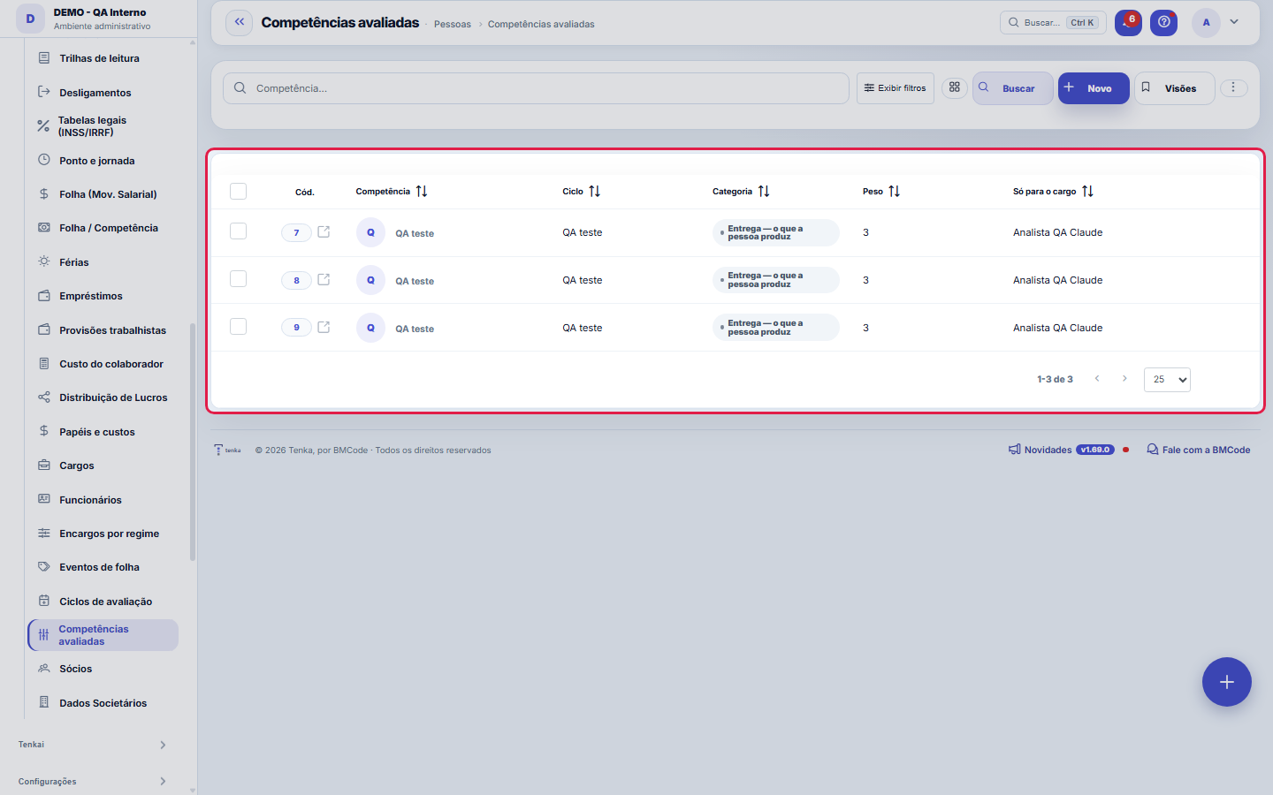Open external link icon for code 8
This screenshot has height=795, width=1273.
[324, 280]
